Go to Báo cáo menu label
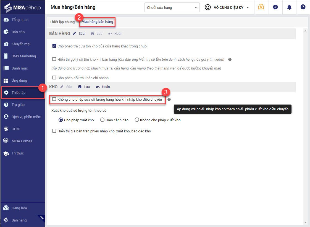The image size is (310, 227). click(18, 32)
